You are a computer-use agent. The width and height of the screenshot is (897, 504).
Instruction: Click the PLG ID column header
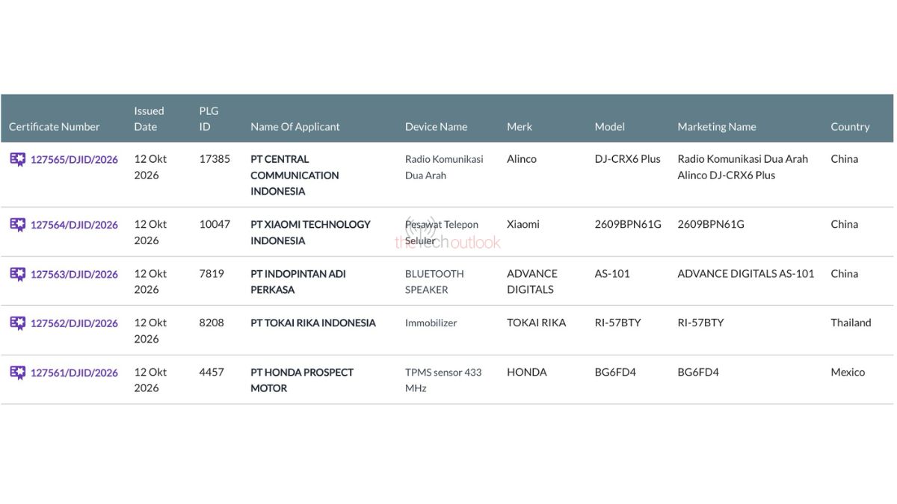[209, 119]
